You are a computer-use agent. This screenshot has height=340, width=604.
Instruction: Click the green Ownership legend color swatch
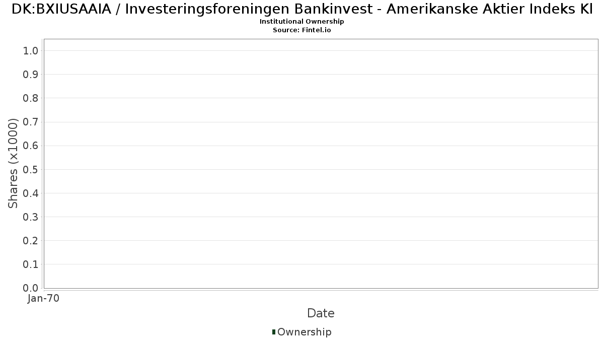[x=274, y=331]
